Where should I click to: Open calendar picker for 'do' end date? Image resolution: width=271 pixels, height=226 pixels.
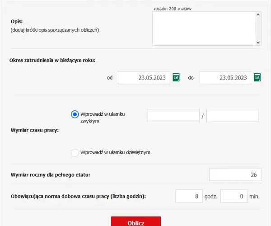[x=257, y=77]
